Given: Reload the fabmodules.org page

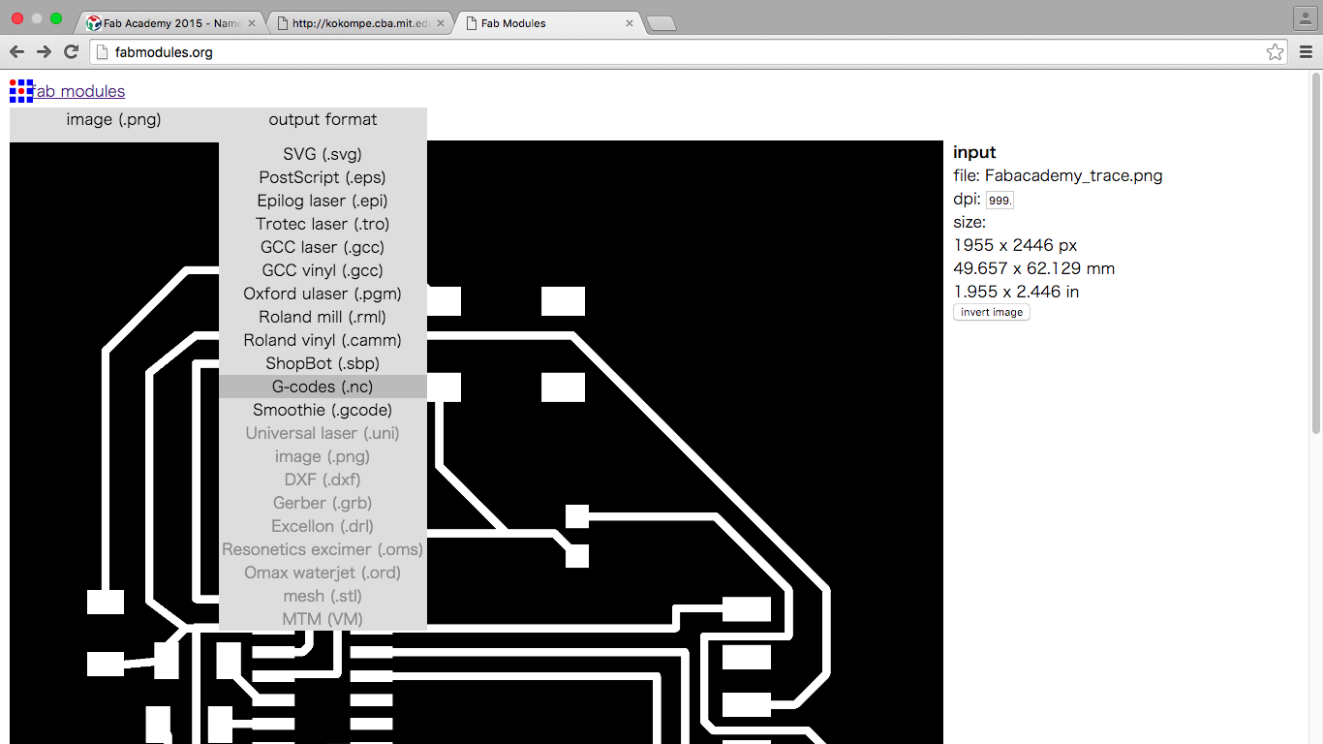Looking at the screenshot, I should click(71, 52).
